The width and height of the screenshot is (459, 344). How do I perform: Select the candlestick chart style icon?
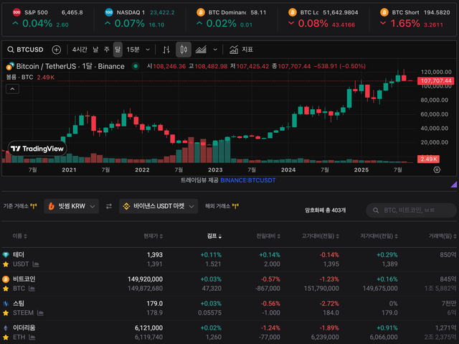[x=184, y=50]
